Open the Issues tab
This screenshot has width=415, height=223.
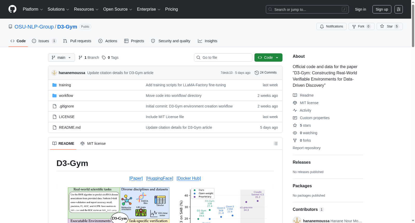tap(44, 41)
